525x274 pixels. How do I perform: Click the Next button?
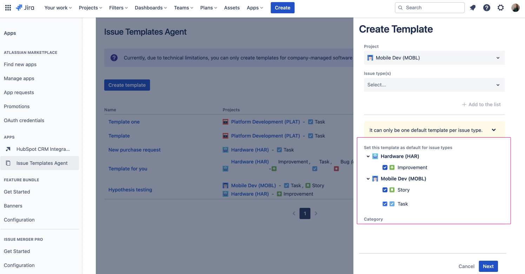pos(488,266)
